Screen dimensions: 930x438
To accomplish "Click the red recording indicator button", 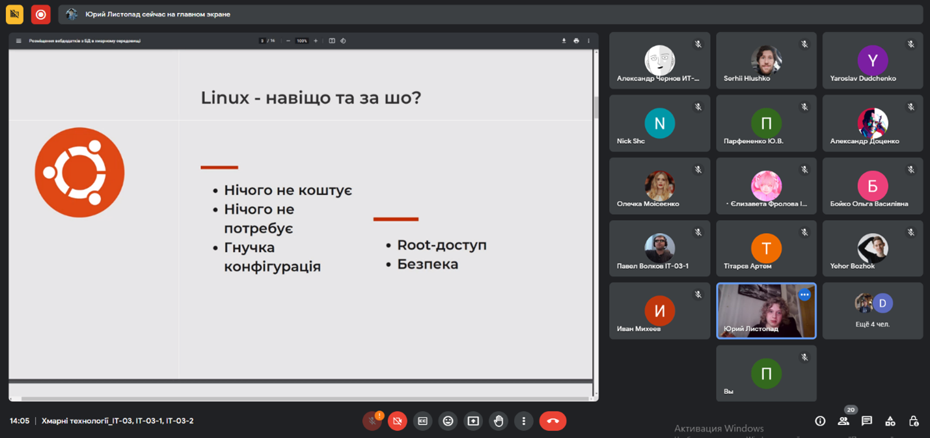I will (x=41, y=14).
